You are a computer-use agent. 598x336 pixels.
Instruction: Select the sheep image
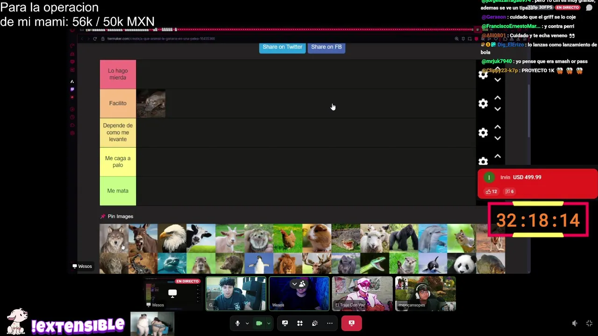(x=375, y=238)
